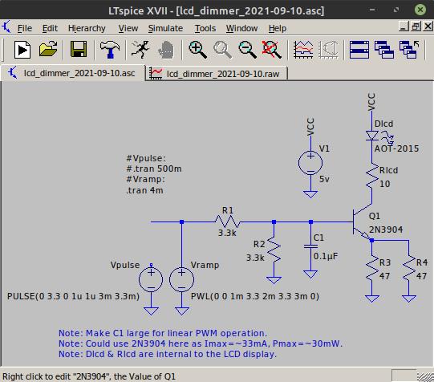Click the "5v" source value text
The width and height of the screenshot is (434, 382).
pyautogui.click(x=324, y=179)
